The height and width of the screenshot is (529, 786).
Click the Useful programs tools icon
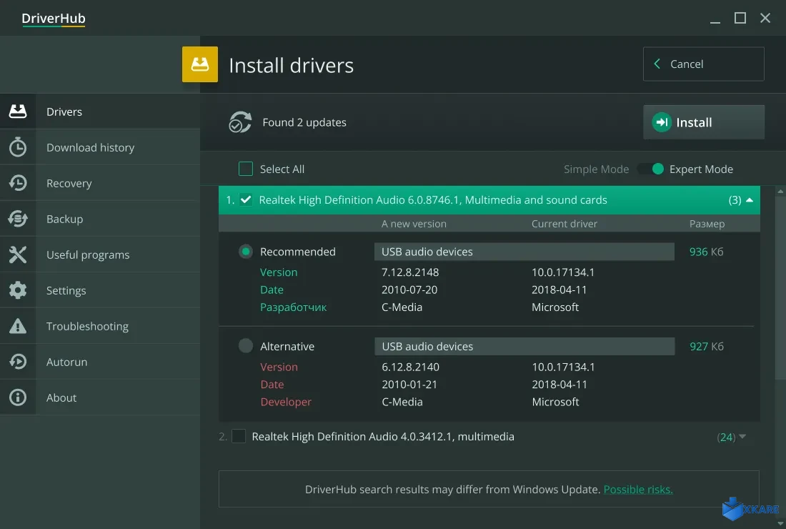[x=18, y=254]
